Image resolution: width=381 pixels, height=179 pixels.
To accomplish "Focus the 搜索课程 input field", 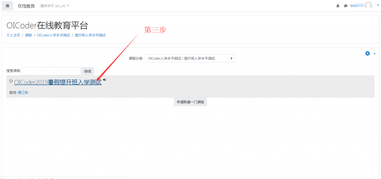I will click(51, 71).
